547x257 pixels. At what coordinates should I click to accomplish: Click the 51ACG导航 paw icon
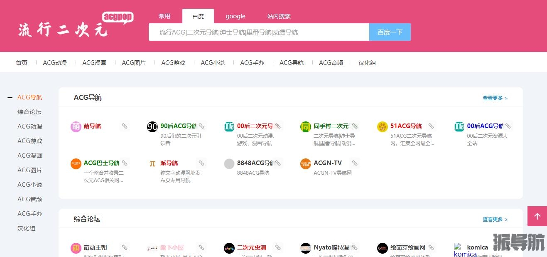point(383,126)
